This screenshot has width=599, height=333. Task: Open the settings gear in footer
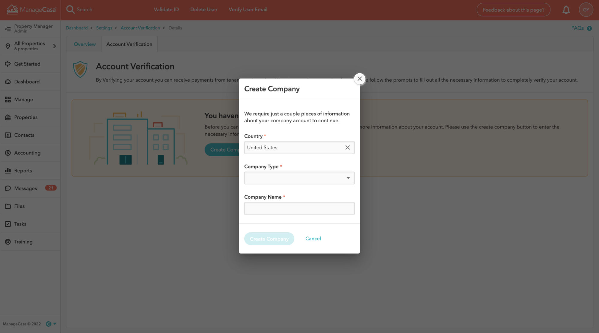(x=49, y=324)
